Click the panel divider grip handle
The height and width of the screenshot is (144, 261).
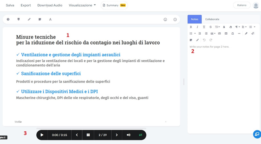point(184,82)
